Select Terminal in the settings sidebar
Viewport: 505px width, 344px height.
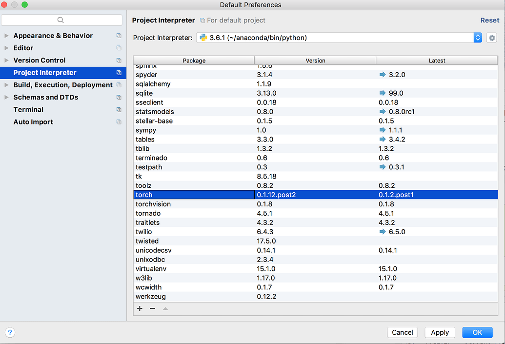(x=28, y=110)
